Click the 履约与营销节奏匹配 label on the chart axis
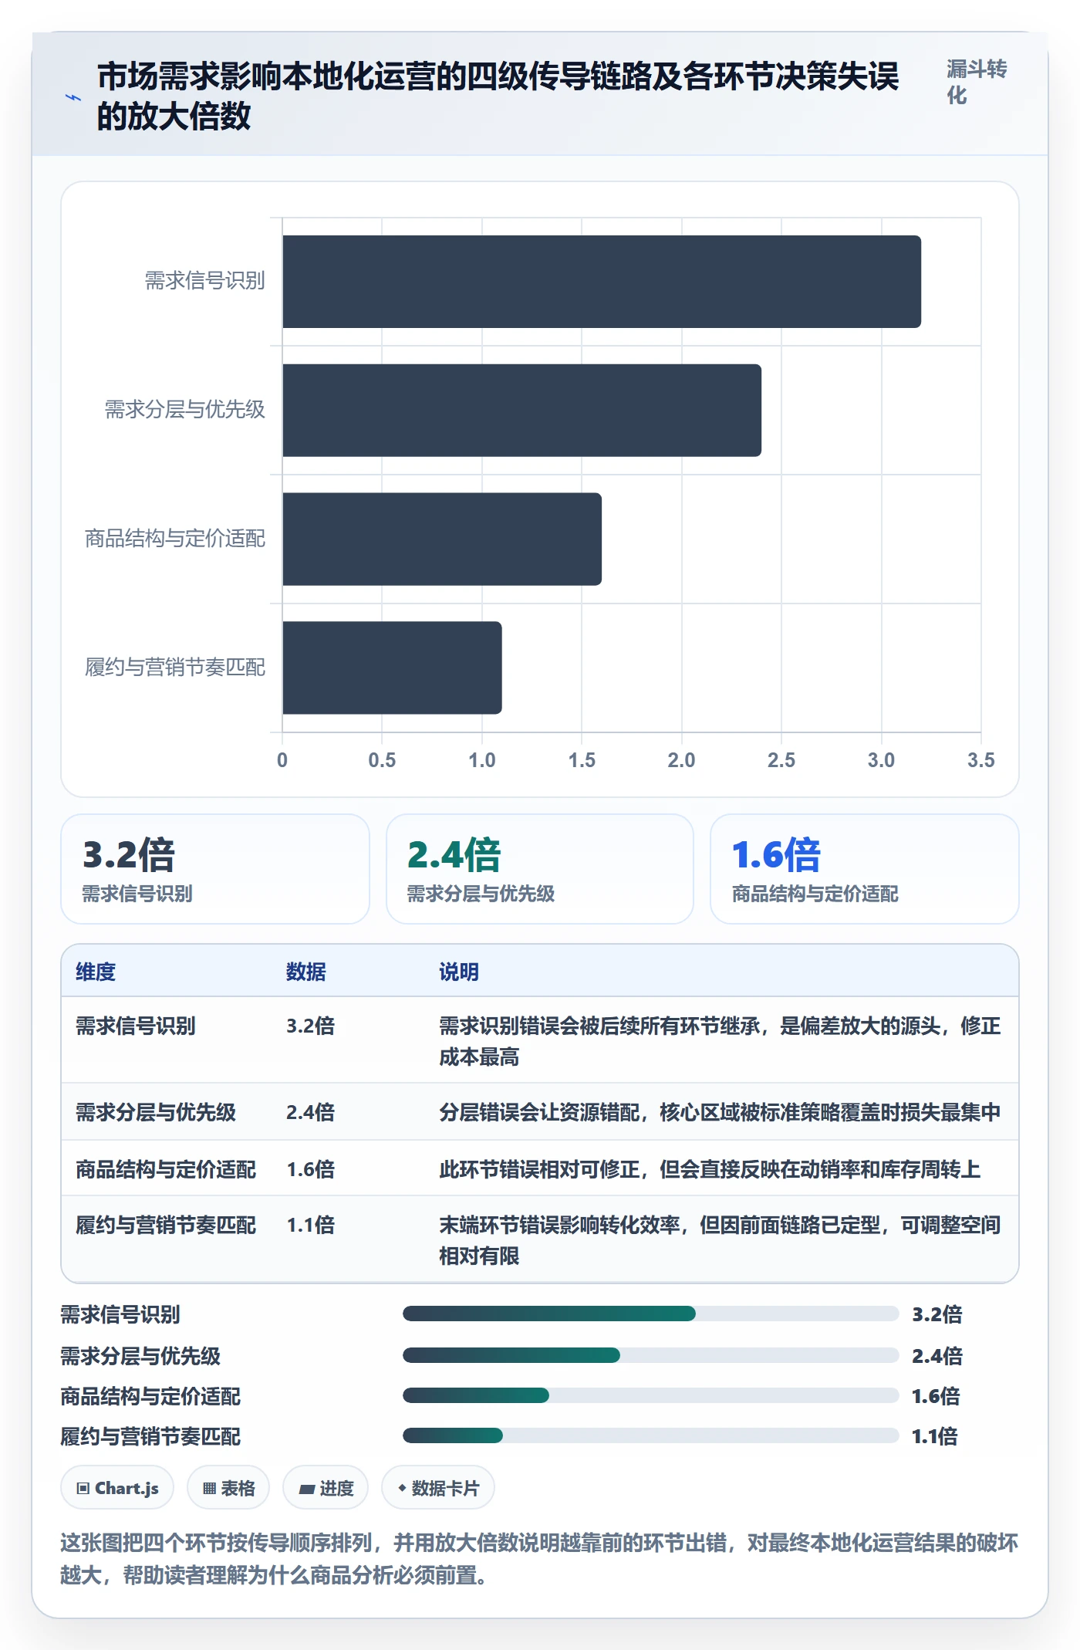 pos(175,667)
